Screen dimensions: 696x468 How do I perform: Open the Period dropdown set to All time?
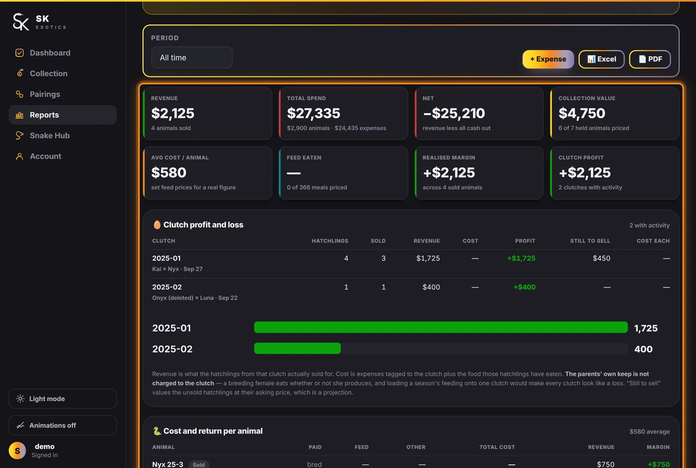click(x=192, y=58)
